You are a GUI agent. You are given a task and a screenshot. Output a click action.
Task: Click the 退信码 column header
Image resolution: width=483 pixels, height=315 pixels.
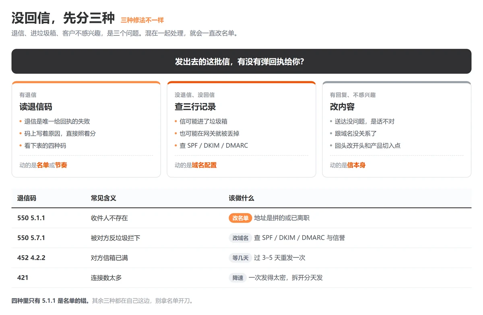pyautogui.click(x=27, y=198)
